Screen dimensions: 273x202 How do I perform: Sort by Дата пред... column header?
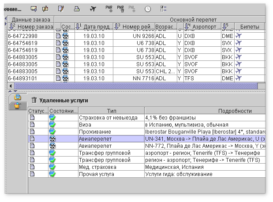94,26
